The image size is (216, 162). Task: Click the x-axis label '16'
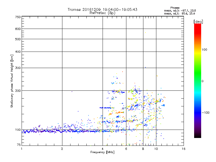pos(184,149)
